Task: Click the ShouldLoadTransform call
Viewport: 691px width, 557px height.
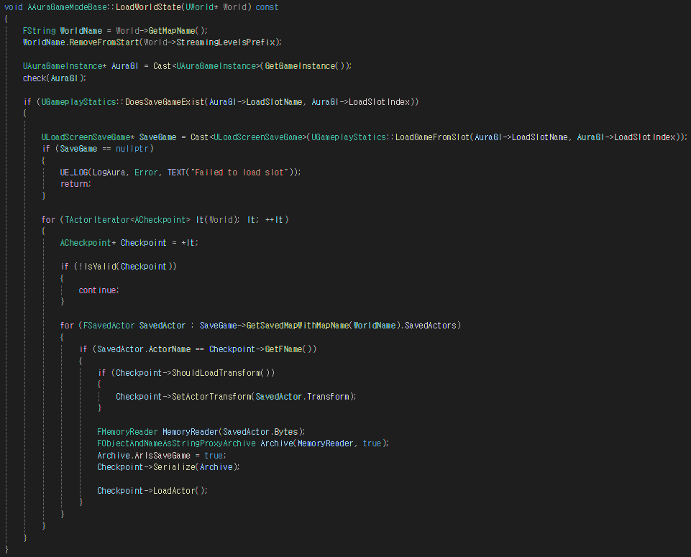Action: click(216, 373)
